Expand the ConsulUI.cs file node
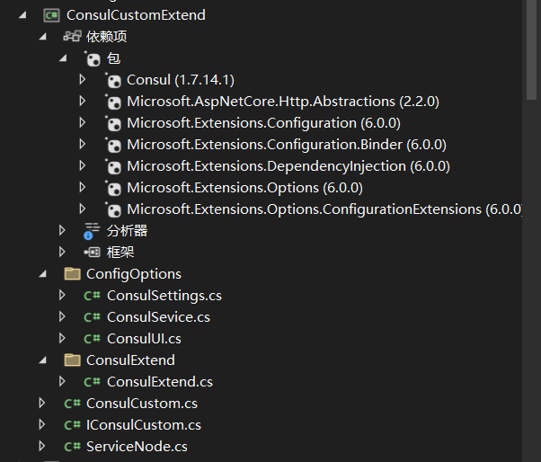 (62, 338)
